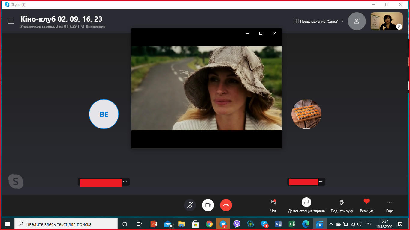Open Word from the taskbar
410x230 pixels.
click(278, 224)
